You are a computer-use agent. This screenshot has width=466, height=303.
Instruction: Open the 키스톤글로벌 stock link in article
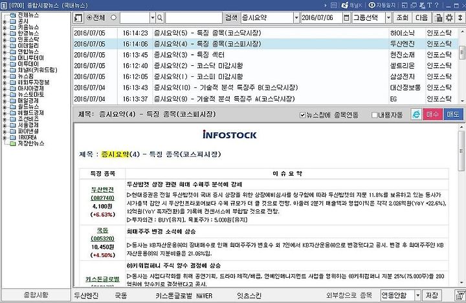(102, 279)
